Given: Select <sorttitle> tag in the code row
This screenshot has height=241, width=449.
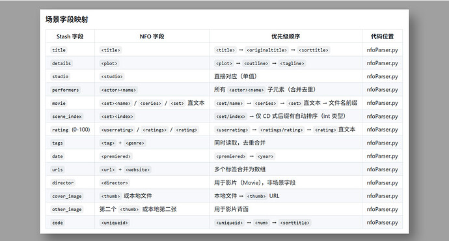Looking at the screenshot, I should (295, 223).
